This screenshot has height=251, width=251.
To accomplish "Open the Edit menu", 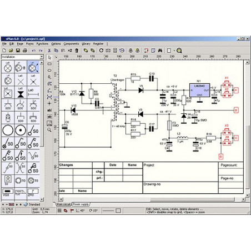I will [12, 44].
